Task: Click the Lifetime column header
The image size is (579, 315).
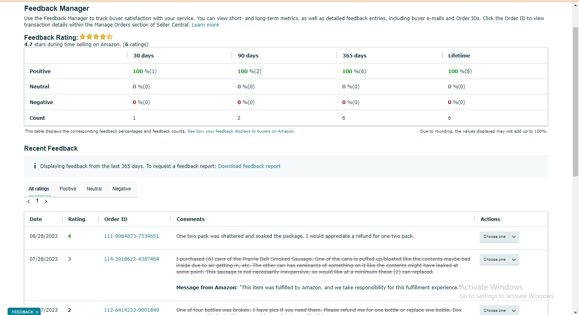Action: click(x=459, y=56)
